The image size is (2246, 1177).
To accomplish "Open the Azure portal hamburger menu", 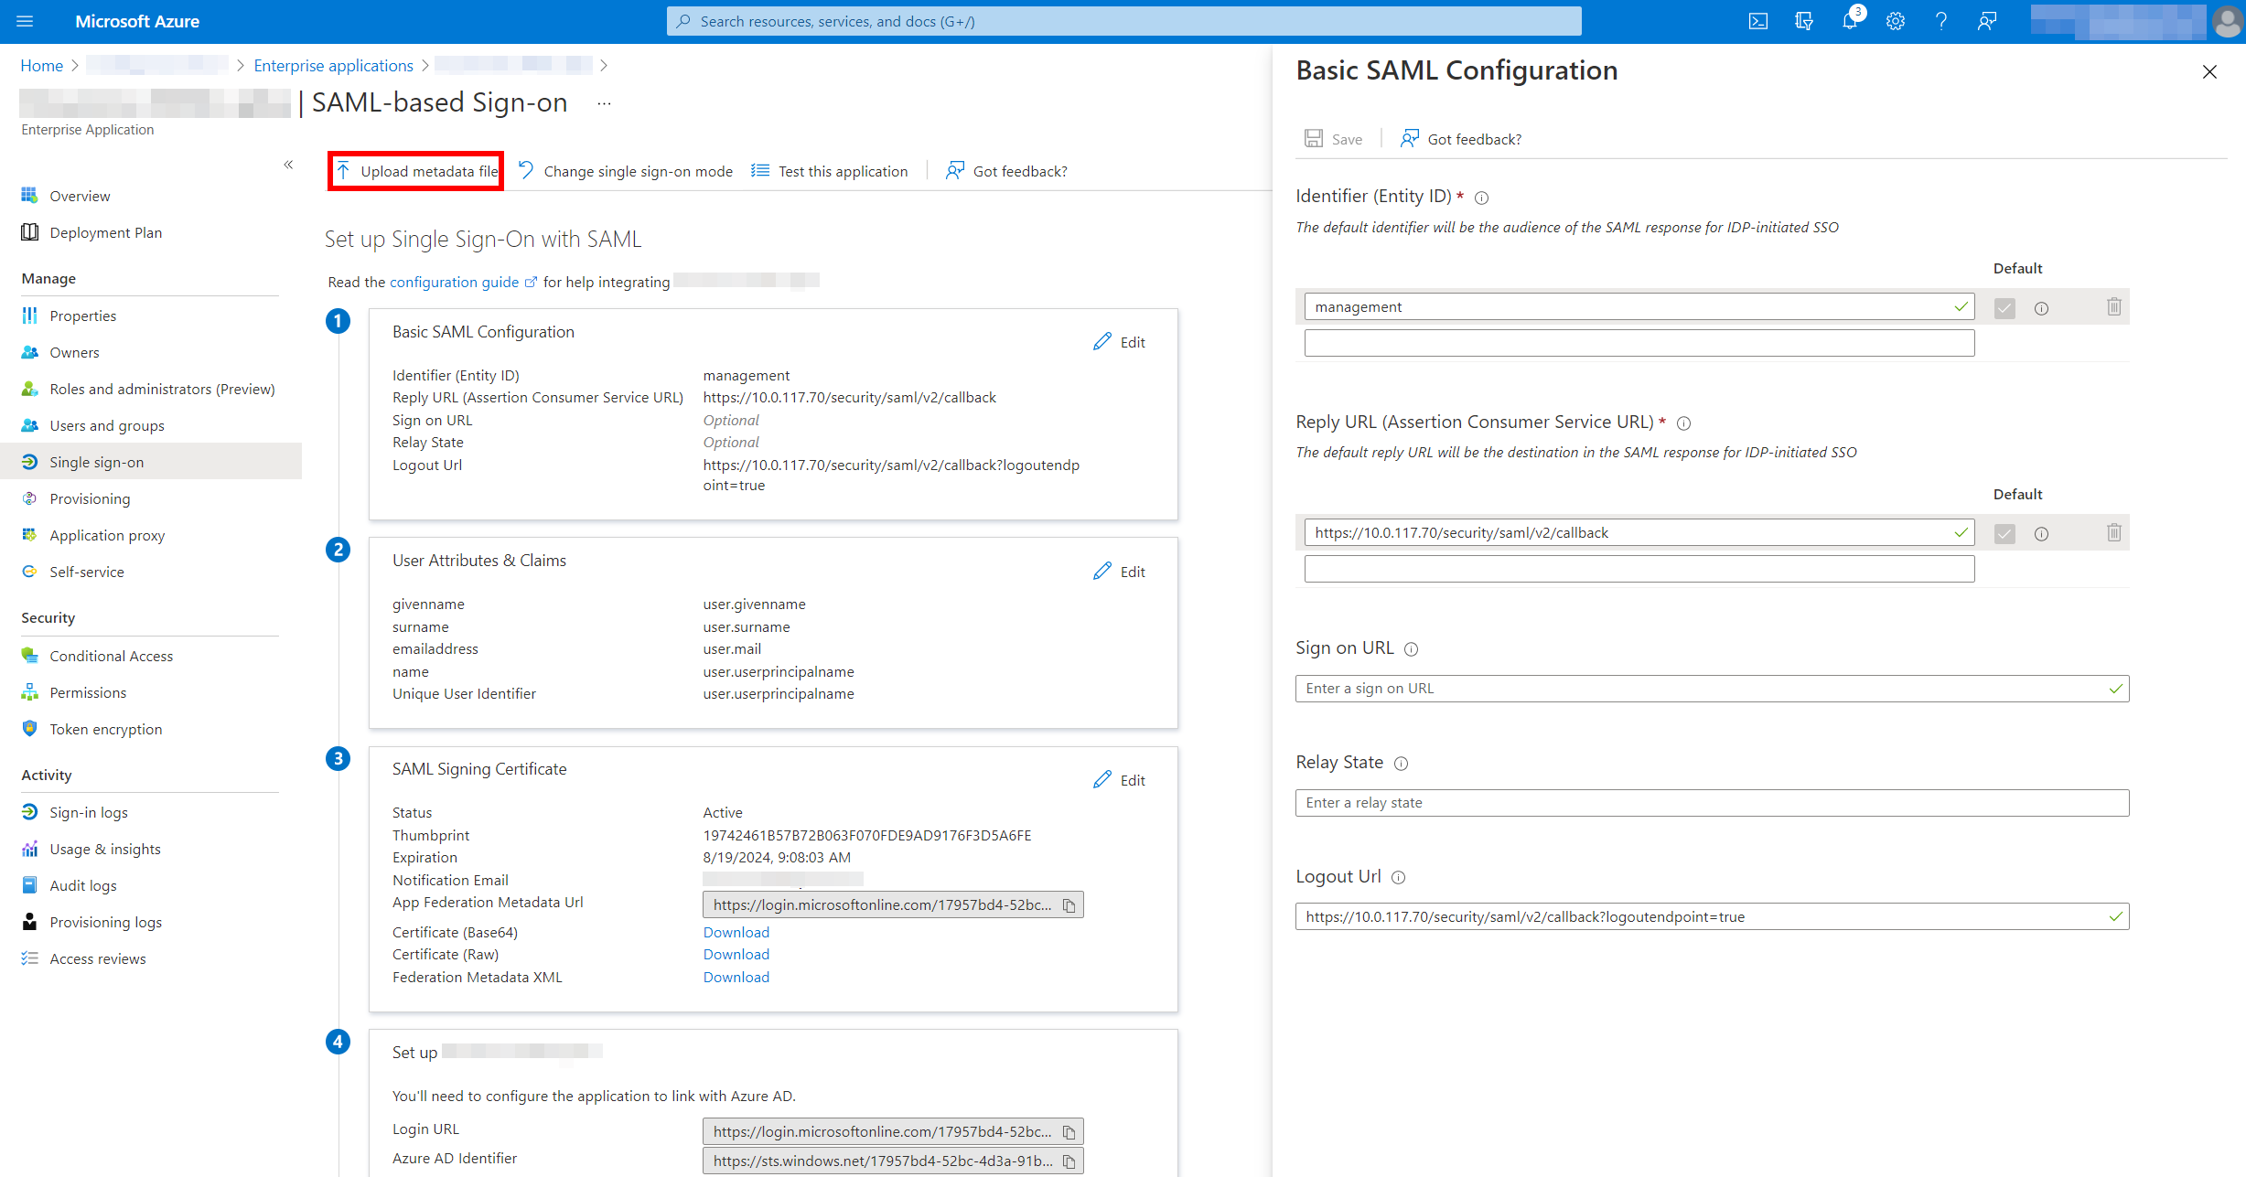I will click(x=25, y=21).
